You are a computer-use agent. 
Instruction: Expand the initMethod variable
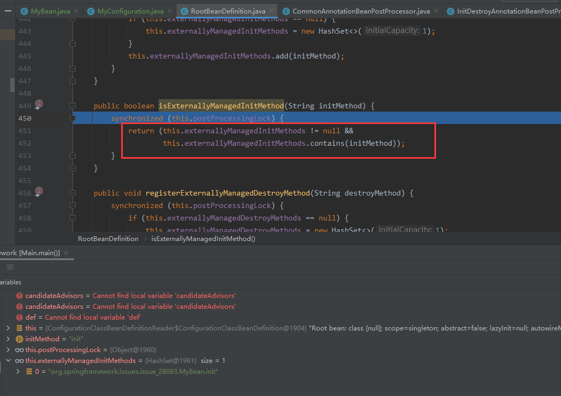click(8, 339)
